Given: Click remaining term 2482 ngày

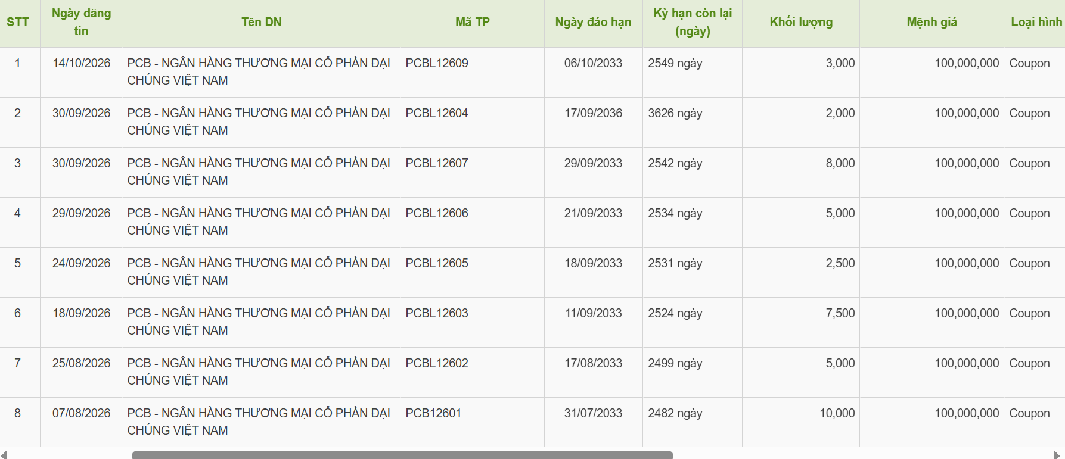Looking at the screenshot, I should pyautogui.click(x=675, y=413).
